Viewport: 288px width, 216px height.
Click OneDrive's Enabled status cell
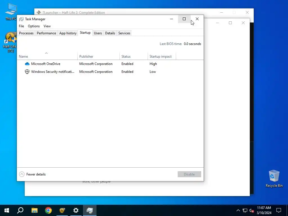pyautogui.click(x=127, y=64)
